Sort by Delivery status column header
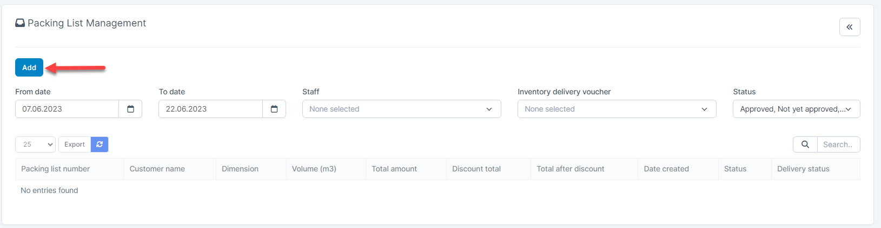 (x=803, y=169)
